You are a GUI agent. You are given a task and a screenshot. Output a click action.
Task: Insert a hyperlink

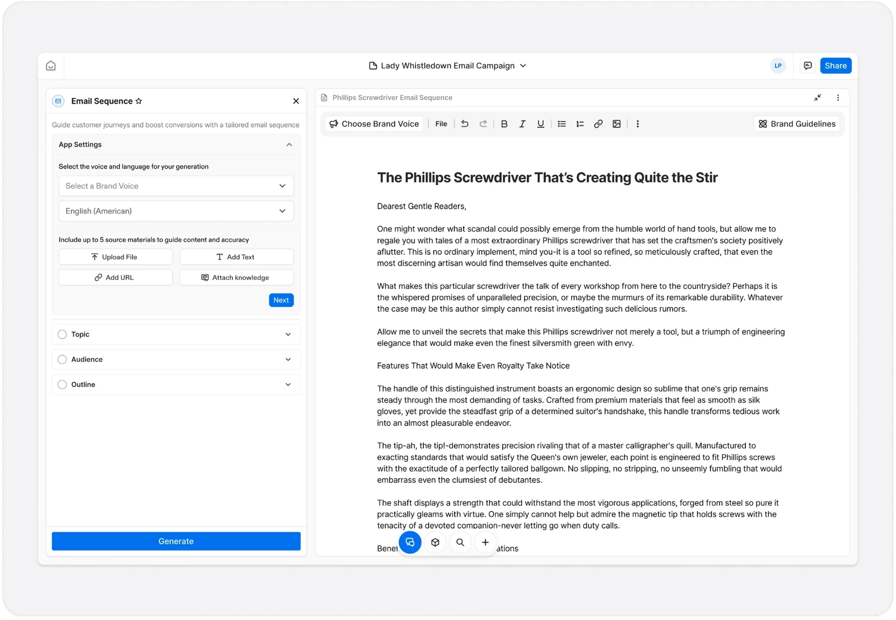click(x=598, y=124)
